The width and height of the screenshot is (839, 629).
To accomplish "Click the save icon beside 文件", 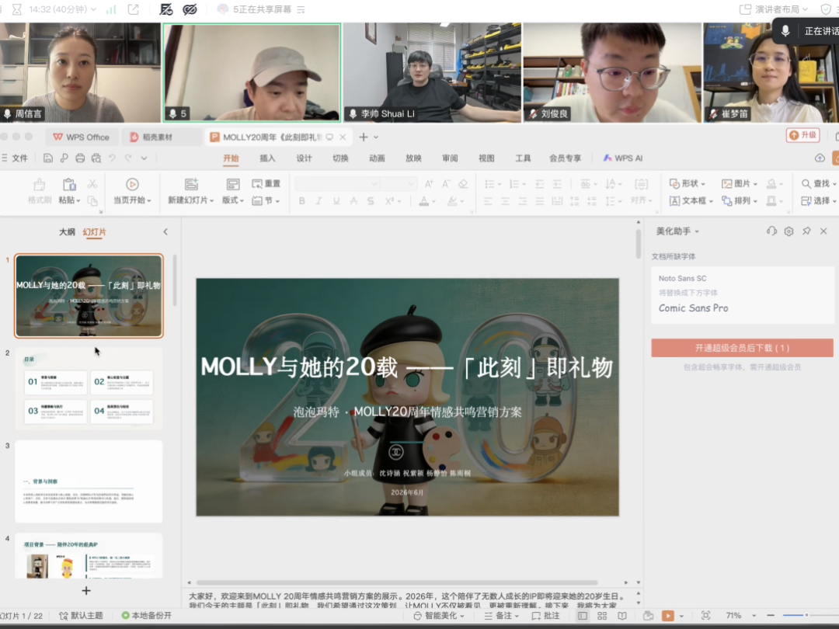I will [x=48, y=158].
